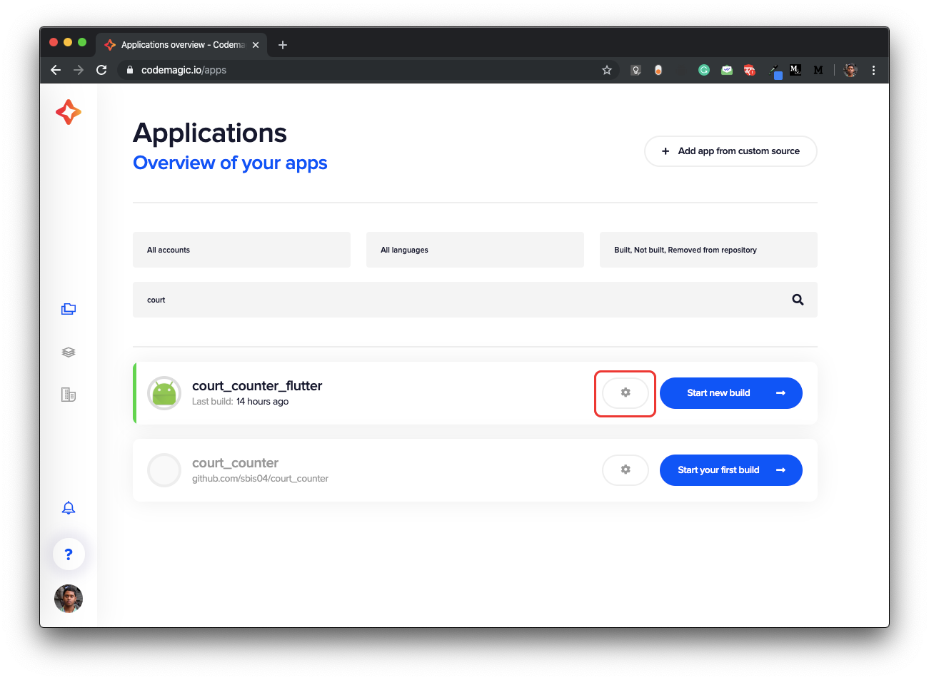Click the arrow on Start new build
This screenshot has width=929, height=680.
(780, 393)
